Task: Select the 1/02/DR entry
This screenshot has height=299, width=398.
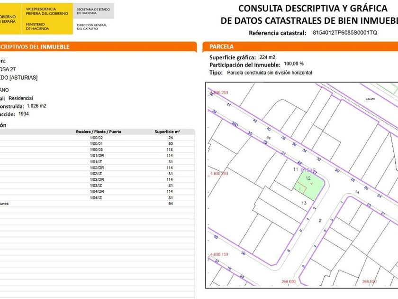Action: (98, 168)
